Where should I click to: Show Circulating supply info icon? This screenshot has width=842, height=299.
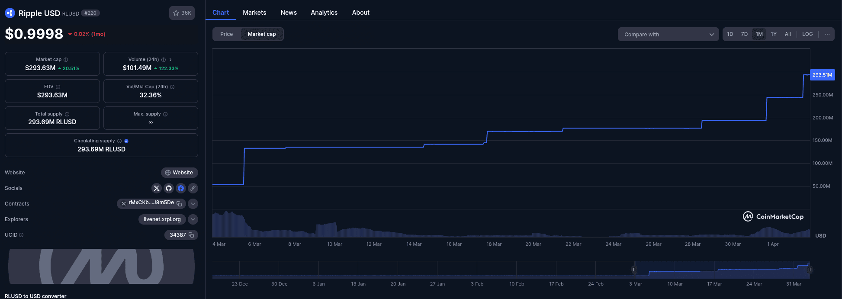pos(119,141)
